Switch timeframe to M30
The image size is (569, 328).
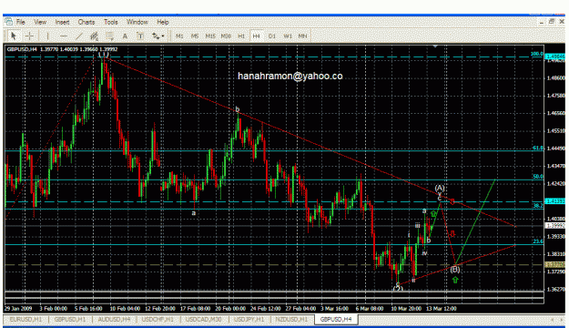[x=226, y=36]
